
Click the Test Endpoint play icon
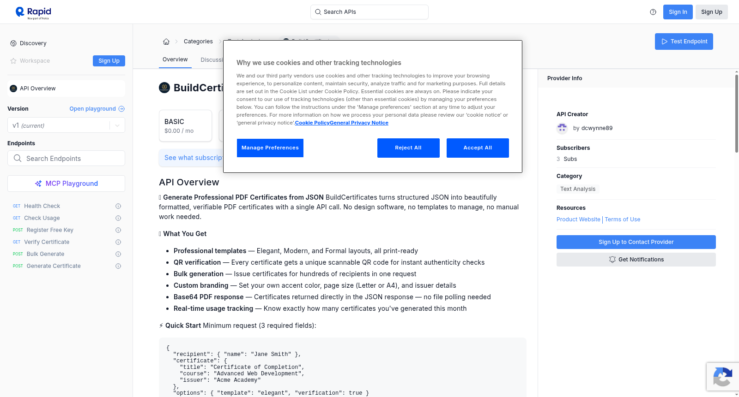coord(665,41)
